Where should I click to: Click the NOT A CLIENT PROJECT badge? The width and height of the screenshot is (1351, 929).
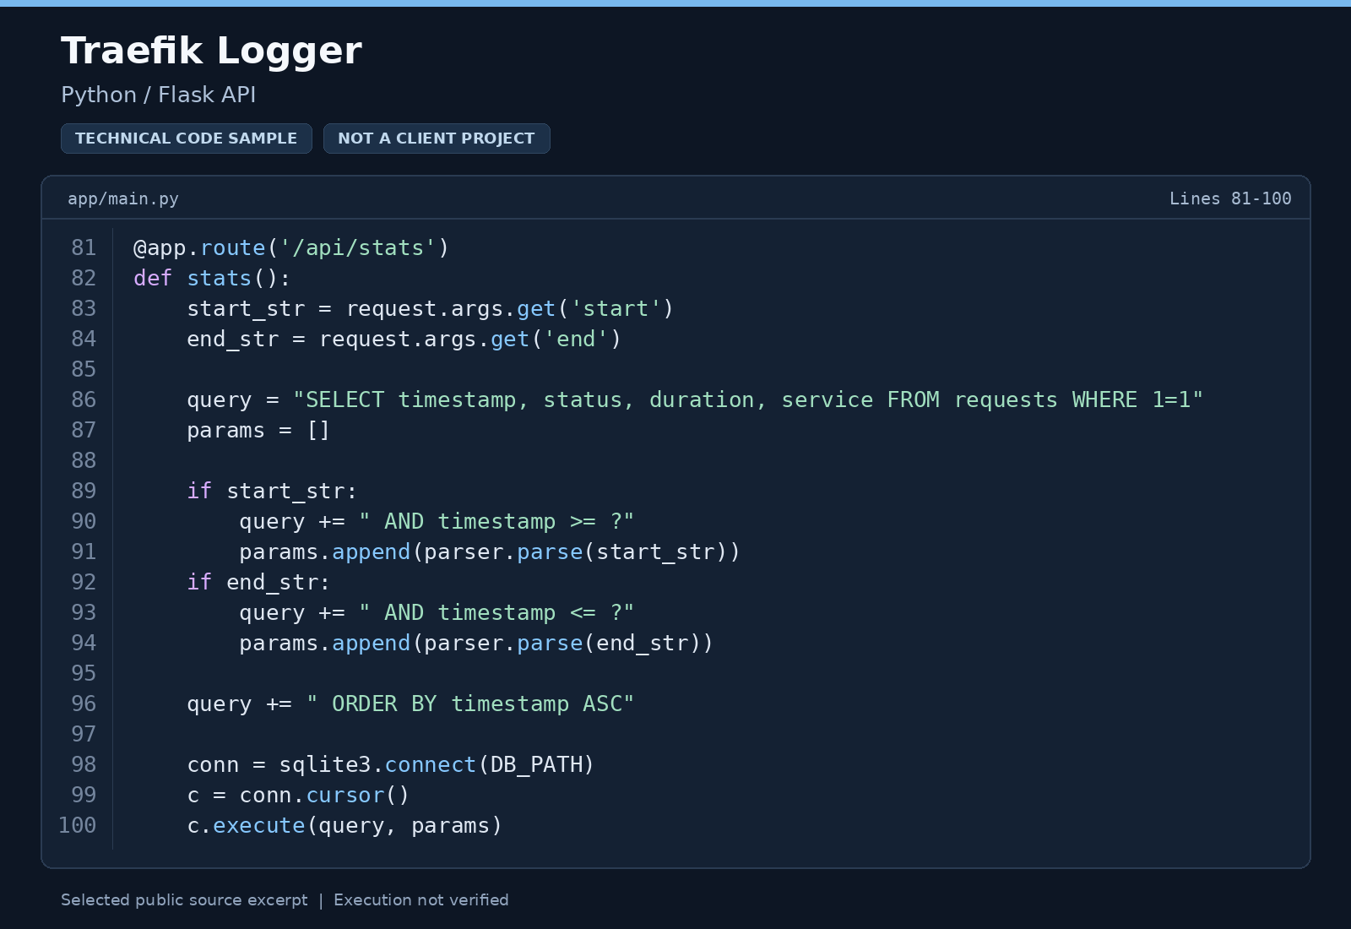[x=437, y=139]
